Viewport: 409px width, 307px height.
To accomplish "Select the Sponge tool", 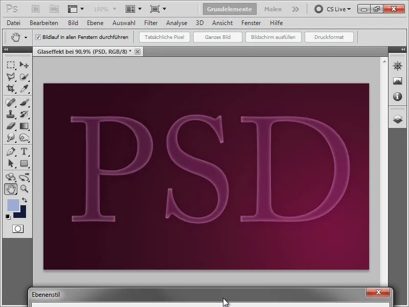I will pos(24,138).
